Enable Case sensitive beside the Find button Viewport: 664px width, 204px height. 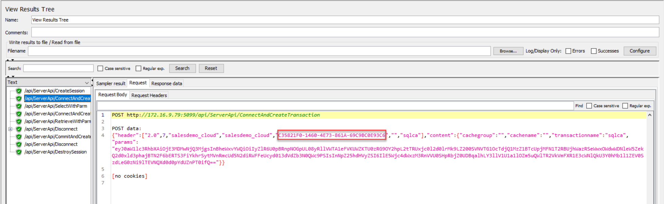coord(589,106)
